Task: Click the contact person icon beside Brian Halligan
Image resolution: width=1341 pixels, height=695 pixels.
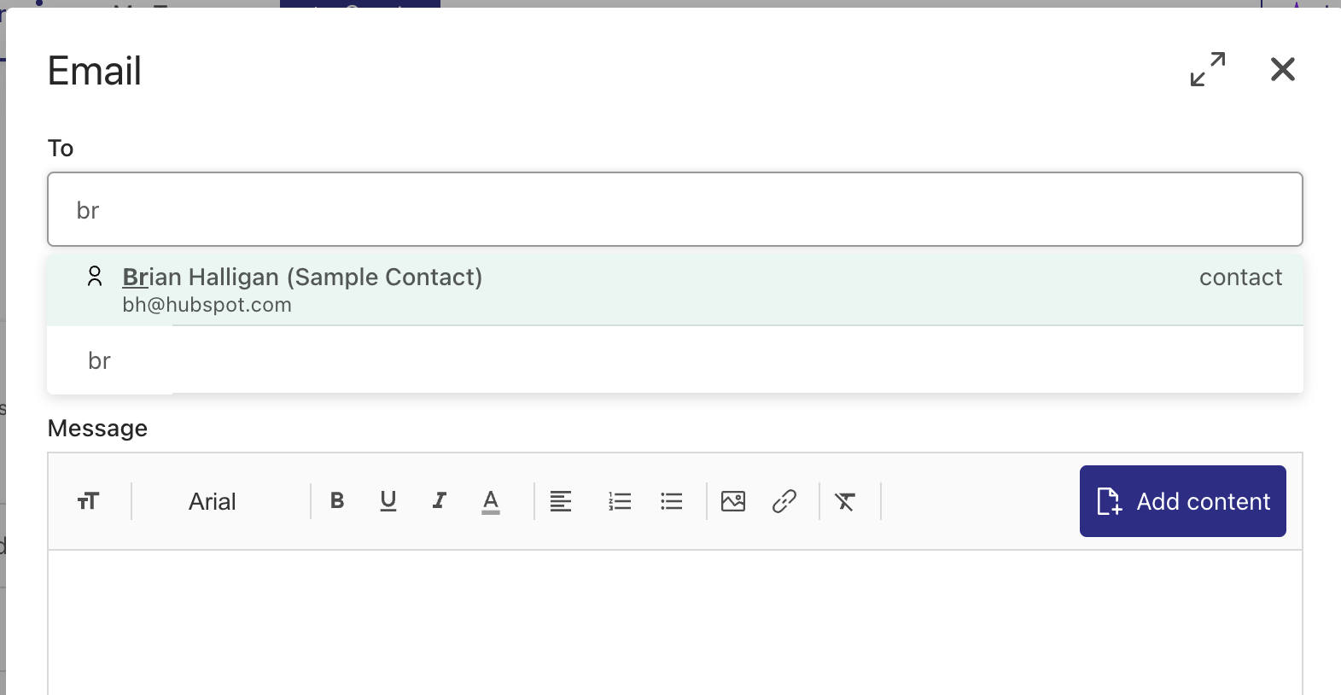Action: pyautogui.click(x=95, y=277)
